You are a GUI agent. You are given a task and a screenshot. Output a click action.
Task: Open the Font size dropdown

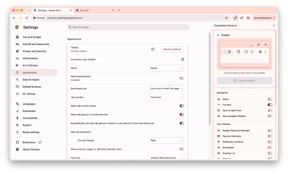[166, 157]
